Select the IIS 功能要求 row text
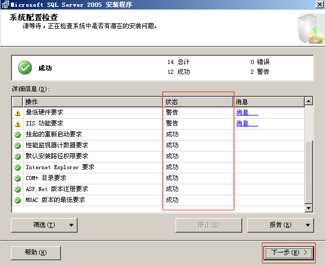This screenshot has width=325, height=266. coord(44,123)
